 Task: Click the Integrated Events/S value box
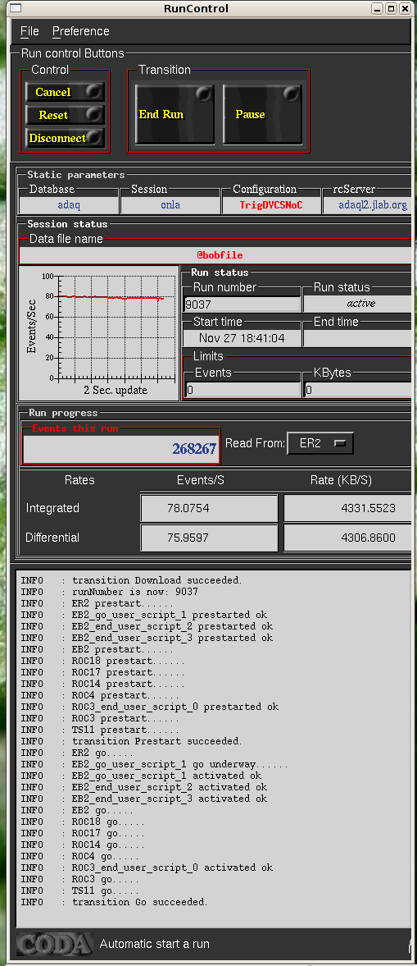pos(209,508)
